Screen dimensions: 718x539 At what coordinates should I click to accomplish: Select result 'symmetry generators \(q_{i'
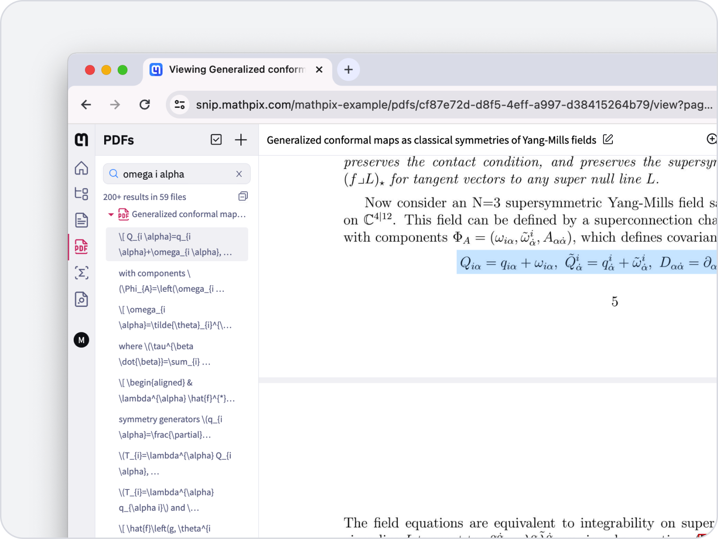(177, 427)
